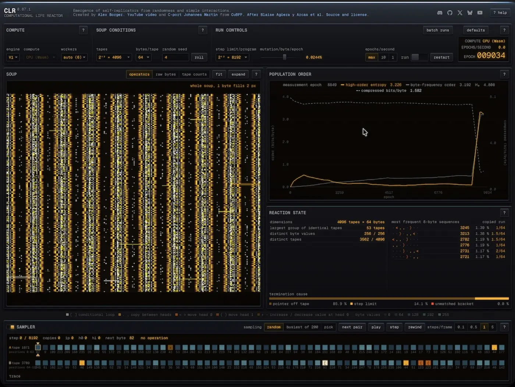
Task: Open the Bluesky butterfly icon link
Action: (470, 13)
